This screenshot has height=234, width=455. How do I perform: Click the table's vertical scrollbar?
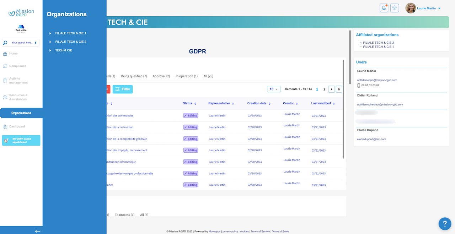pyautogui.click(x=343, y=109)
